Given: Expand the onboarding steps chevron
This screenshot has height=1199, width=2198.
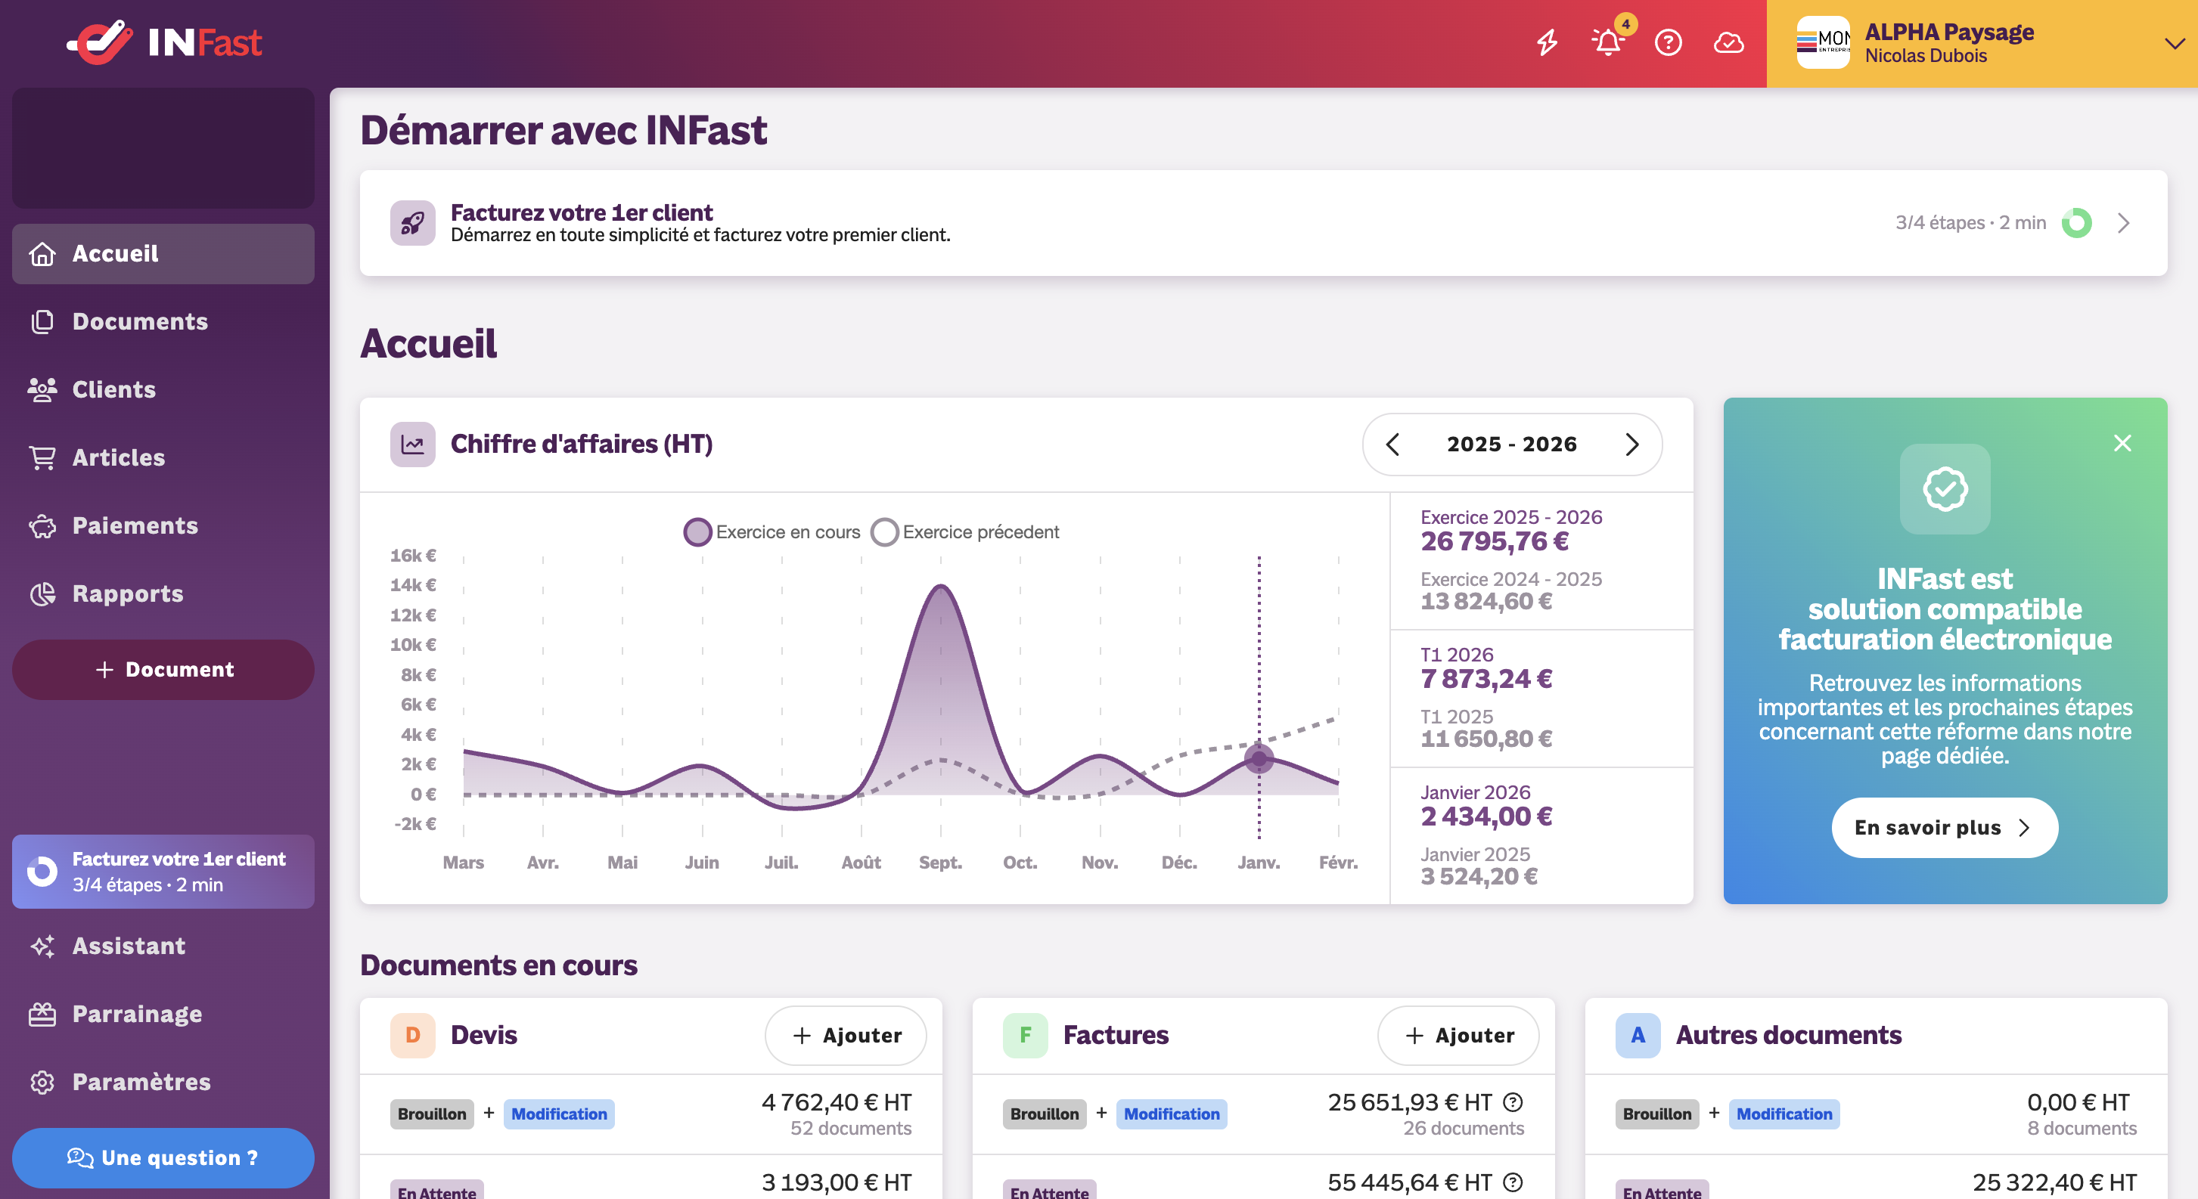Looking at the screenshot, I should 2124,222.
